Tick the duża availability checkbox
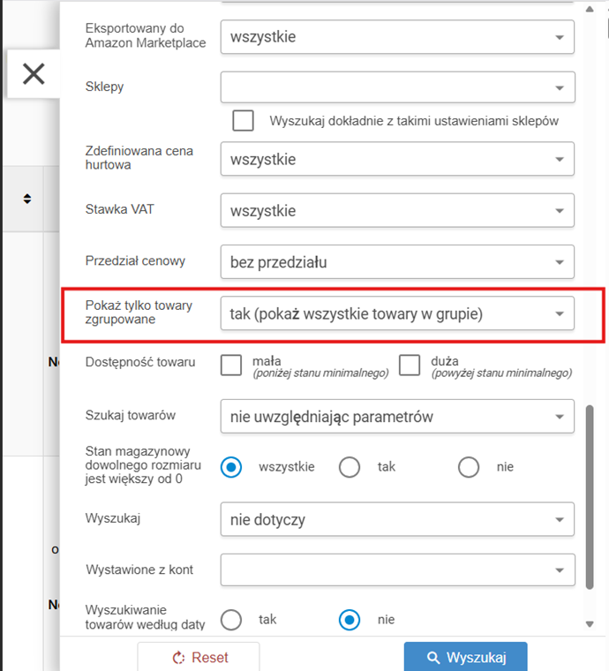 click(x=410, y=365)
